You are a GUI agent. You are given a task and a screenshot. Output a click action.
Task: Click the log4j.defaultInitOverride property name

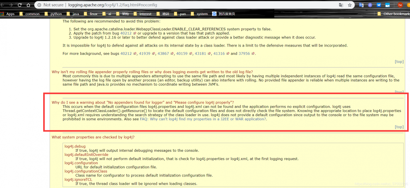coord(86,155)
